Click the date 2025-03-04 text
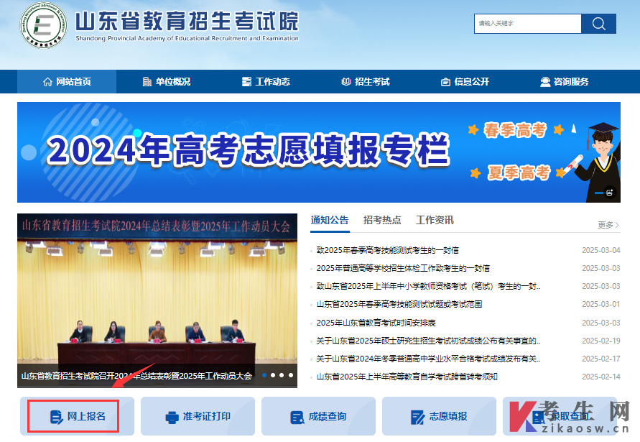 point(600,250)
